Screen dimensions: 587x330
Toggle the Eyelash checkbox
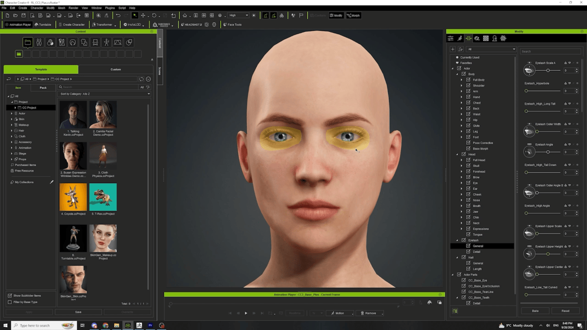pos(464,240)
